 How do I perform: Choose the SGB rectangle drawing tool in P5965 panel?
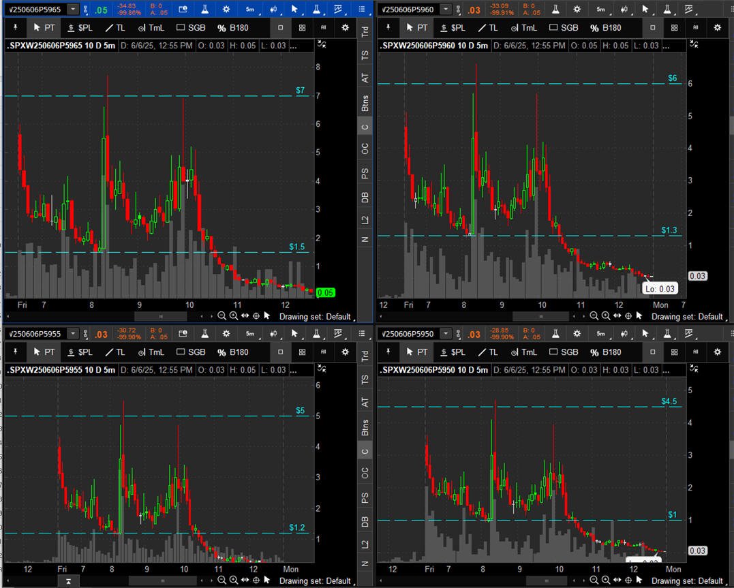click(x=191, y=28)
